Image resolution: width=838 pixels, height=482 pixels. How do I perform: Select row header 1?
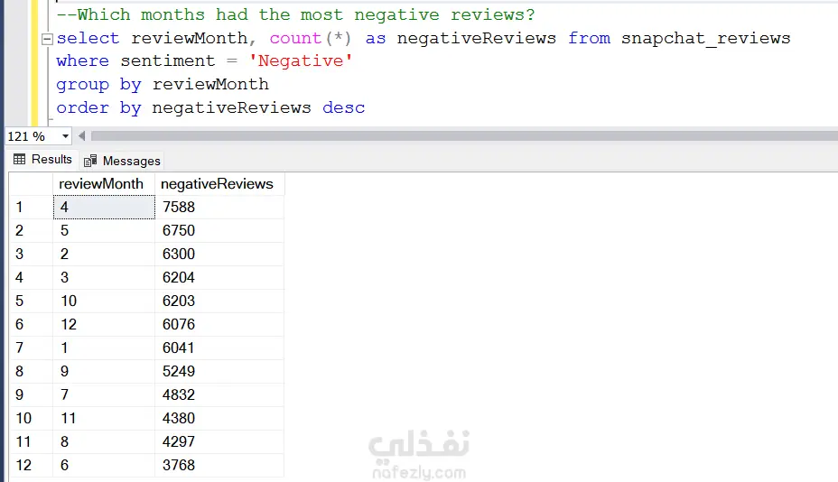[31, 207]
